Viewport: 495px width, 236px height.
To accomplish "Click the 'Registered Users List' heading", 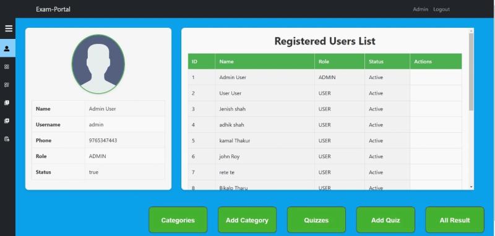I will tap(325, 41).
